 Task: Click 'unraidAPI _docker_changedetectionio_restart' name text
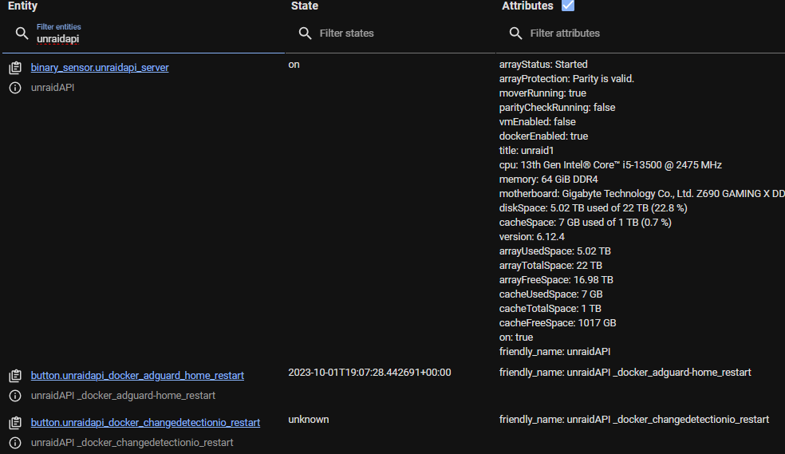[x=132, y=443]
